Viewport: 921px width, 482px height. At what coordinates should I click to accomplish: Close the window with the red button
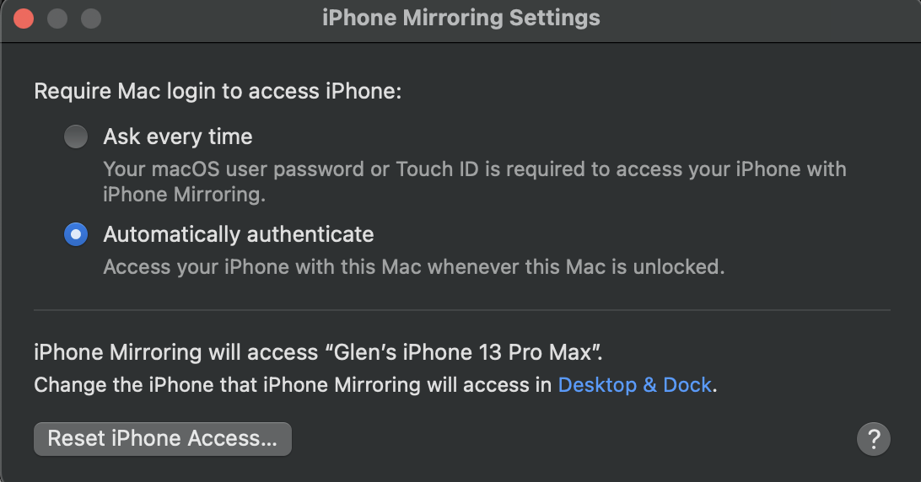click(x=24, y=18)
